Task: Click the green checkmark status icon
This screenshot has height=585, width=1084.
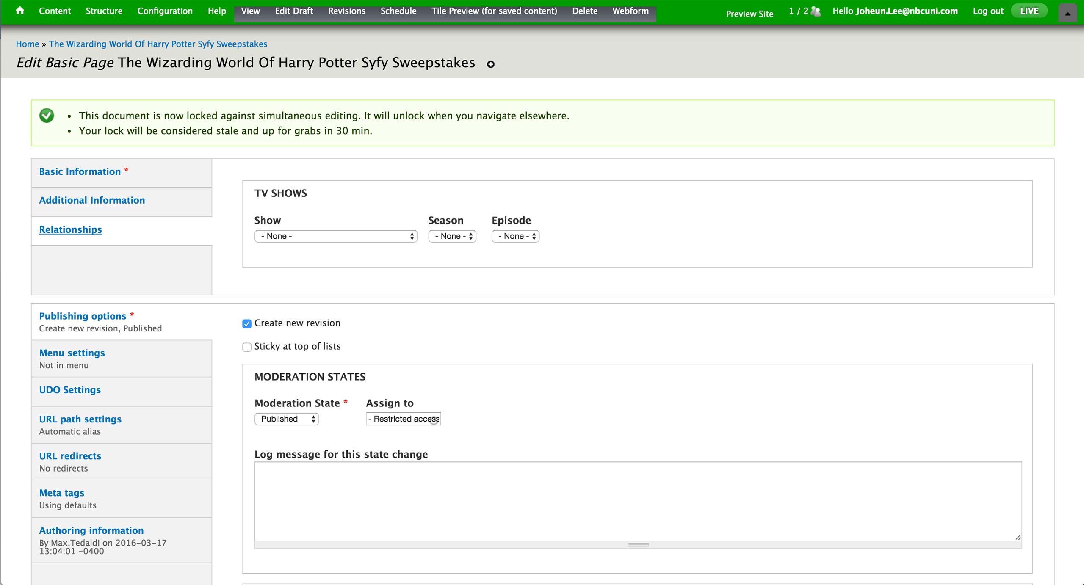Action: pyautogui.click(x=47, y=116)
